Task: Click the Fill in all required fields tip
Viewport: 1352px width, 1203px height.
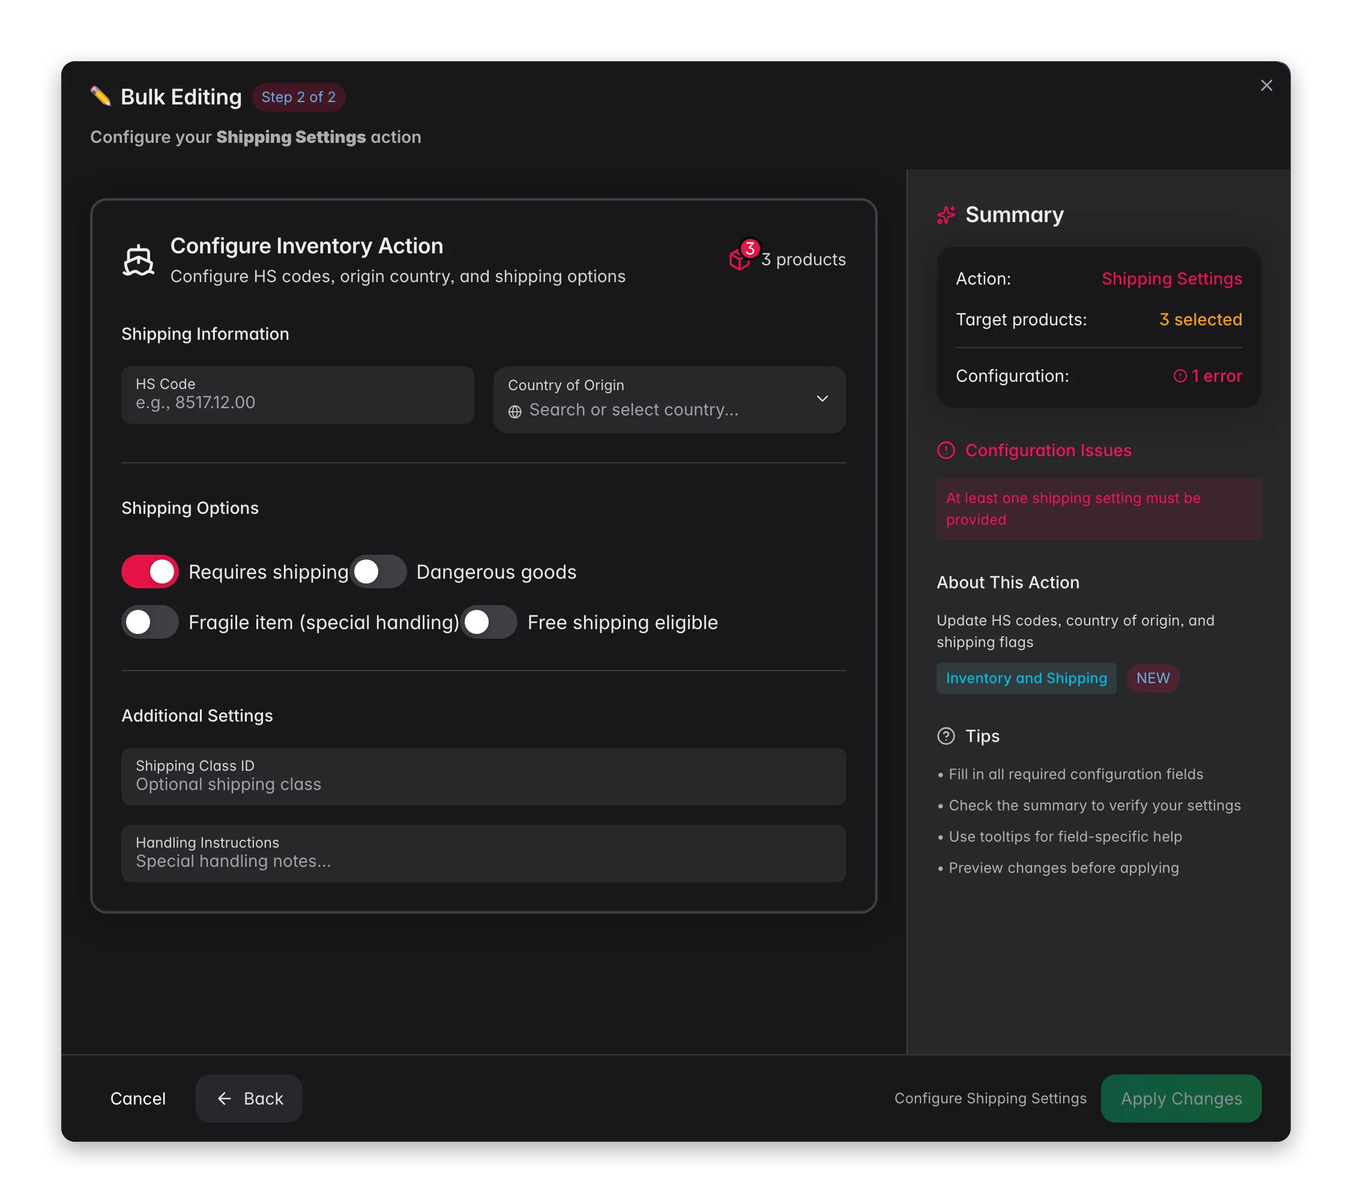Action: [1075, 774]
